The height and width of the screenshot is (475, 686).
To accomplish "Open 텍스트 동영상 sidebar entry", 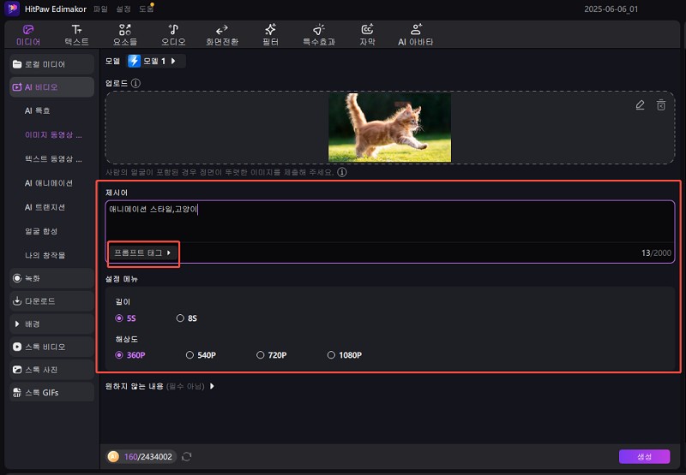I will 53,159.
